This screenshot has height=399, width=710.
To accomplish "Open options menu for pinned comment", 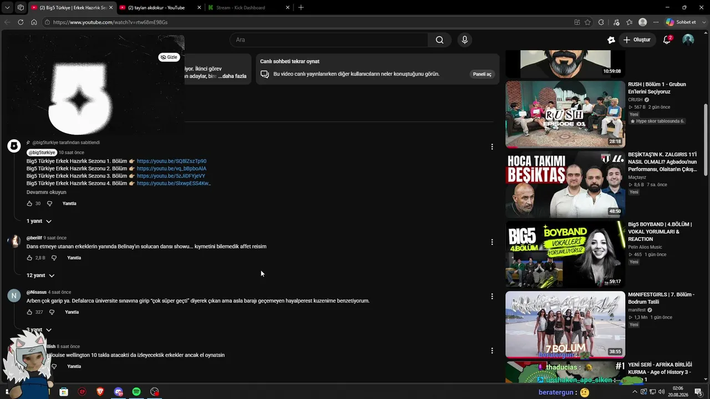I will [492, 147].
